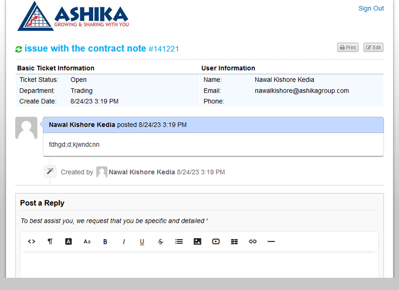Open the text color icon
Image resolution: width=399 pixels, height=290 pixels.
click(x=69, y=242)
